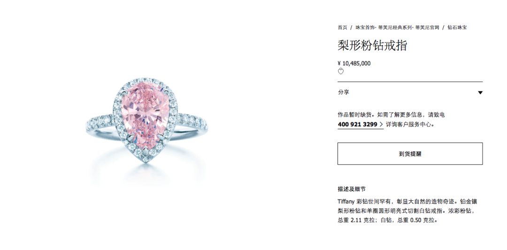Click 详询客户服务中心 text
Viewport: 507px width, 250px height.
click(410, 125)
